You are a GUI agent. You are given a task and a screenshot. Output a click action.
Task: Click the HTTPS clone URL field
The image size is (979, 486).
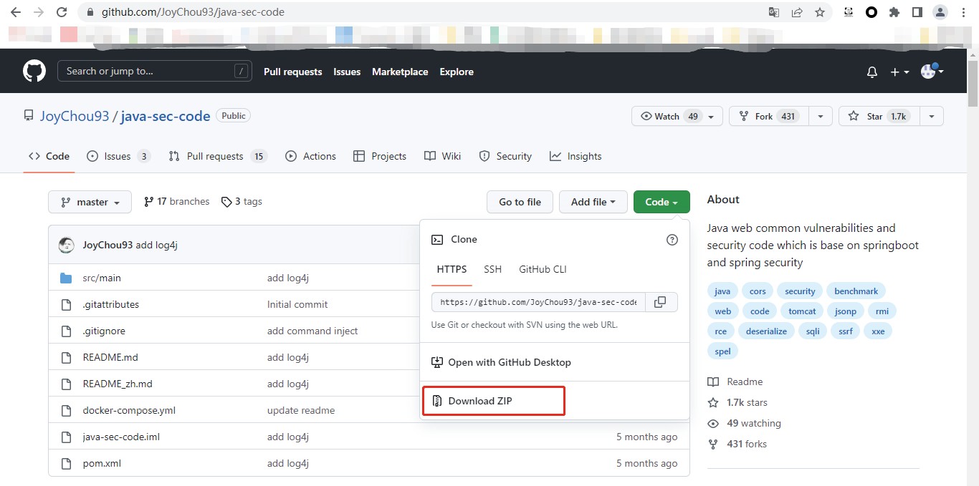coord(538,302)
